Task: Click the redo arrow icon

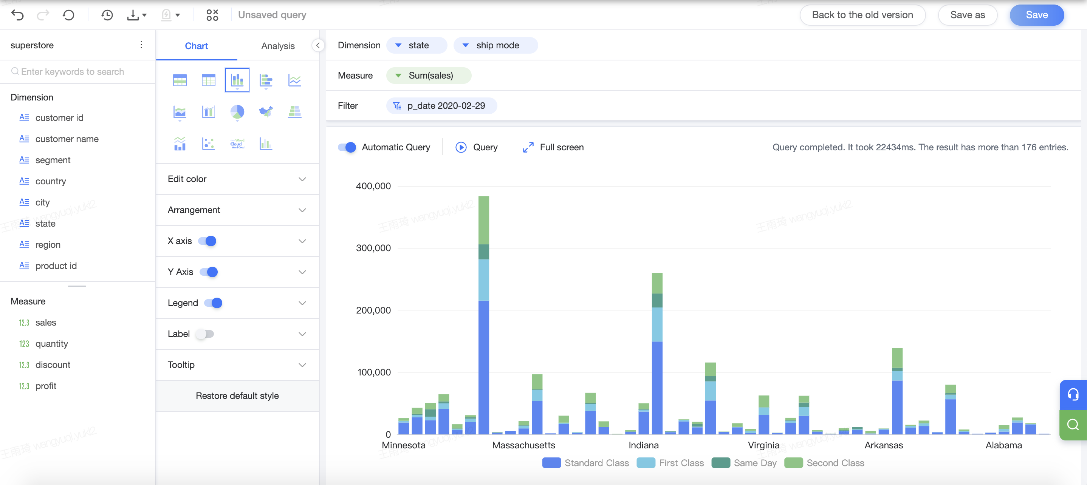Action: (43, 15)
